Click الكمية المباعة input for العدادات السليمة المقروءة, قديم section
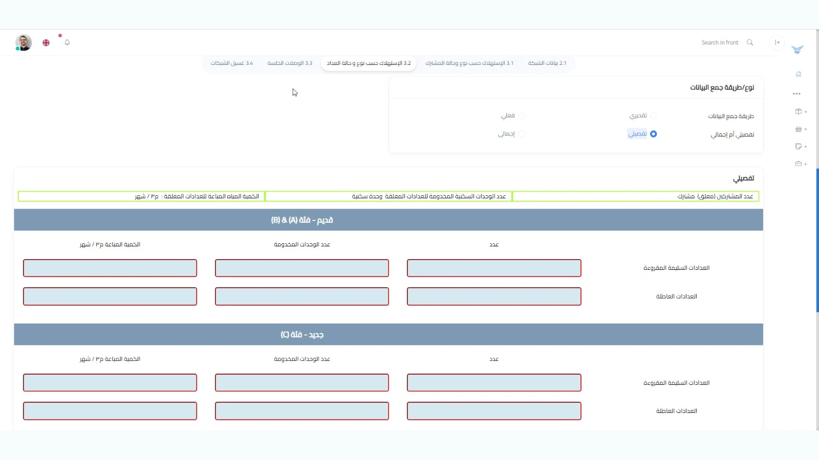 pyautogui.click(x=110, y=268)
